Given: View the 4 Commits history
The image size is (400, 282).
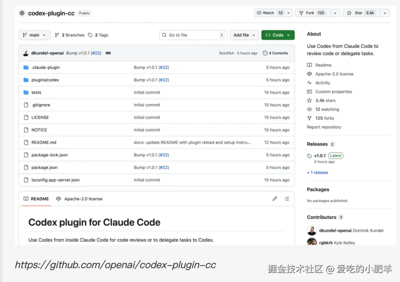Looking at the screenshot, I should 275,53.
